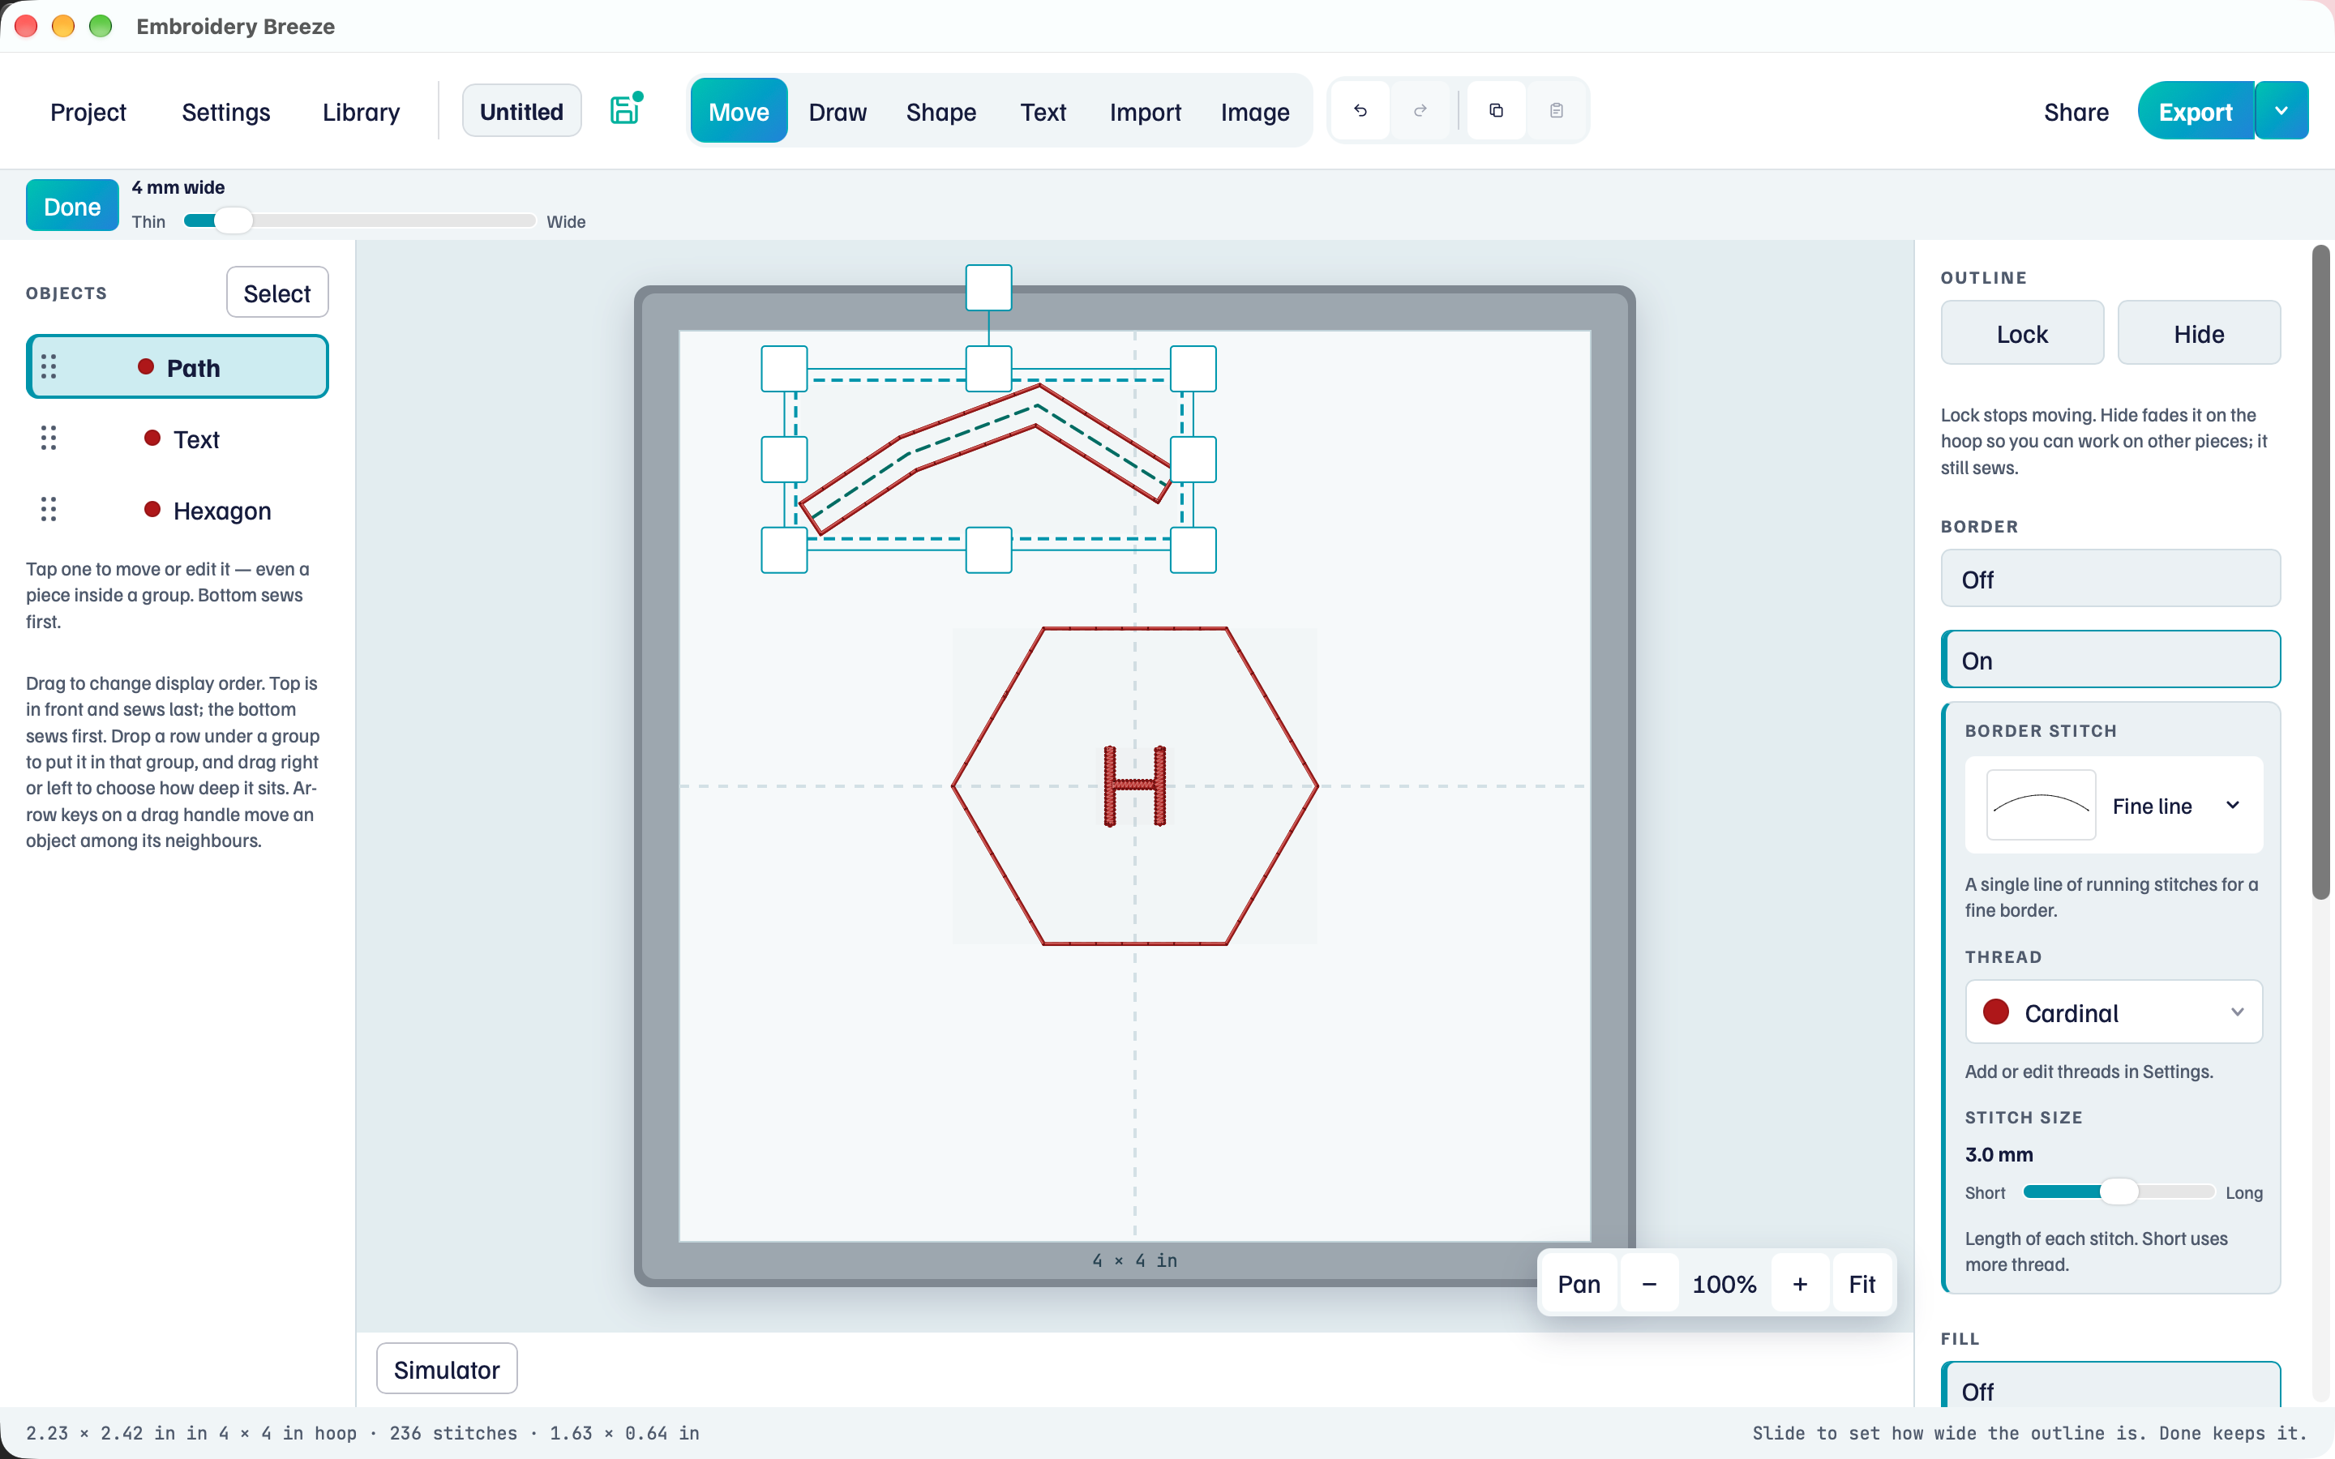Click the redo arrow icon

[1420, 111]
